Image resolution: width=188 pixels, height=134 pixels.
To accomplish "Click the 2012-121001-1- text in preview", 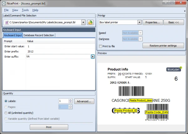I will click(120, 83).
